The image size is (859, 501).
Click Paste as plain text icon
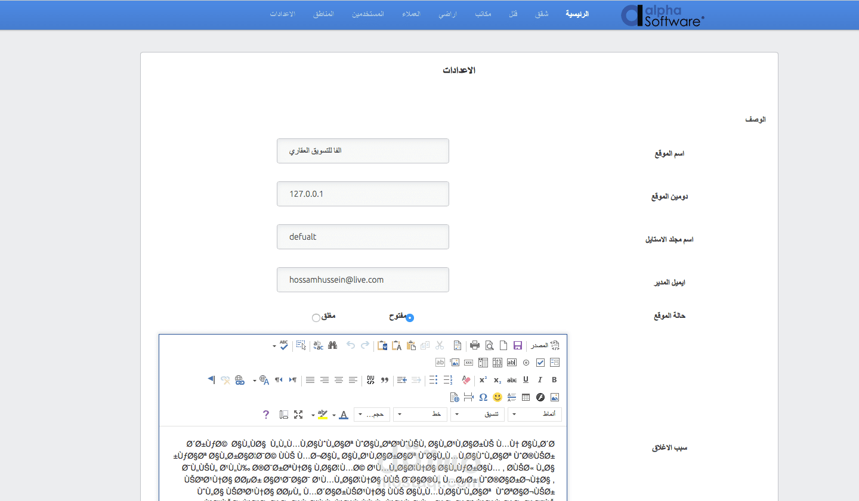[x=397, y=345]
